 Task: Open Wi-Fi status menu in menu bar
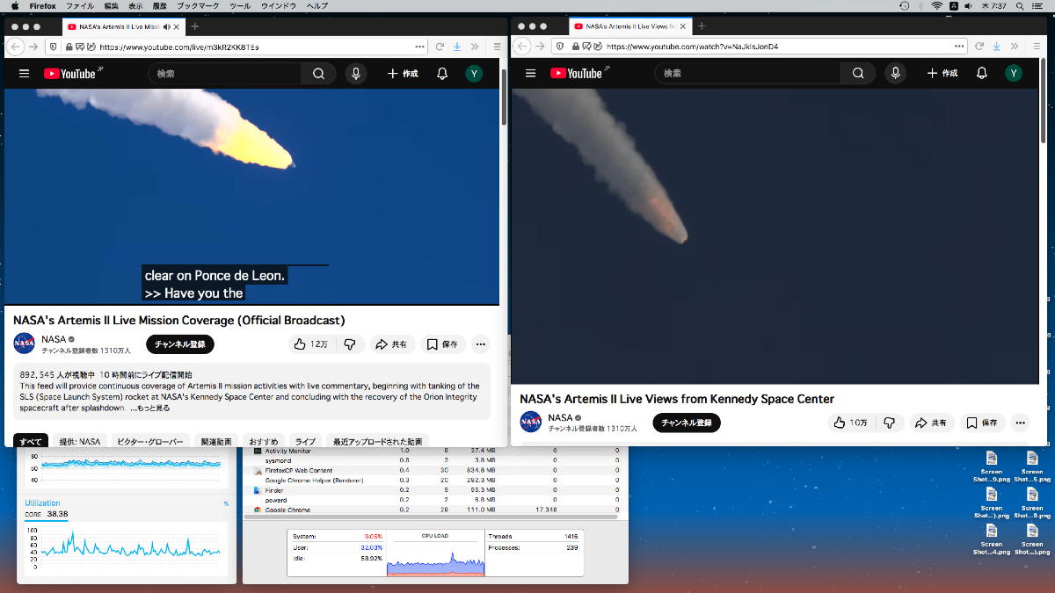pyautogui.click(x=937, y=6)
